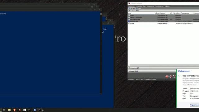199x112 pixels.
Task: Open the white document app on the taskbar
Action: click(x=25, y=110)
